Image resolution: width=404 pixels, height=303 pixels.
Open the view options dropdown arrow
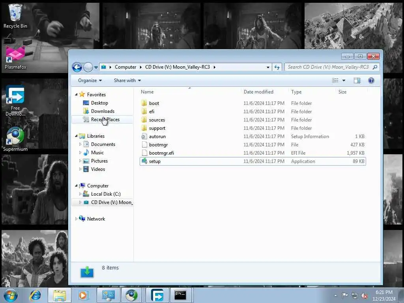point(344,80)
